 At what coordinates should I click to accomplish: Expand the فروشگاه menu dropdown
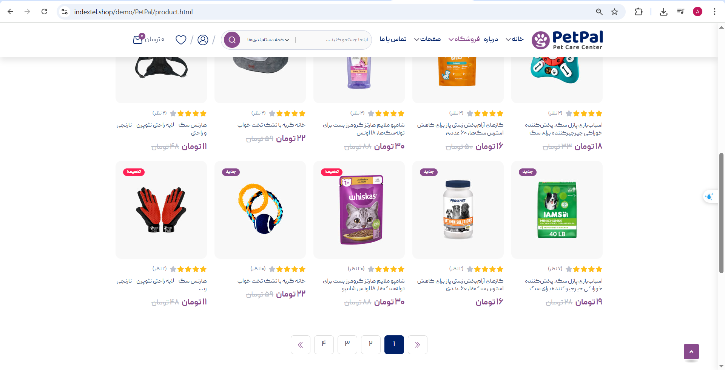point(464,39)
